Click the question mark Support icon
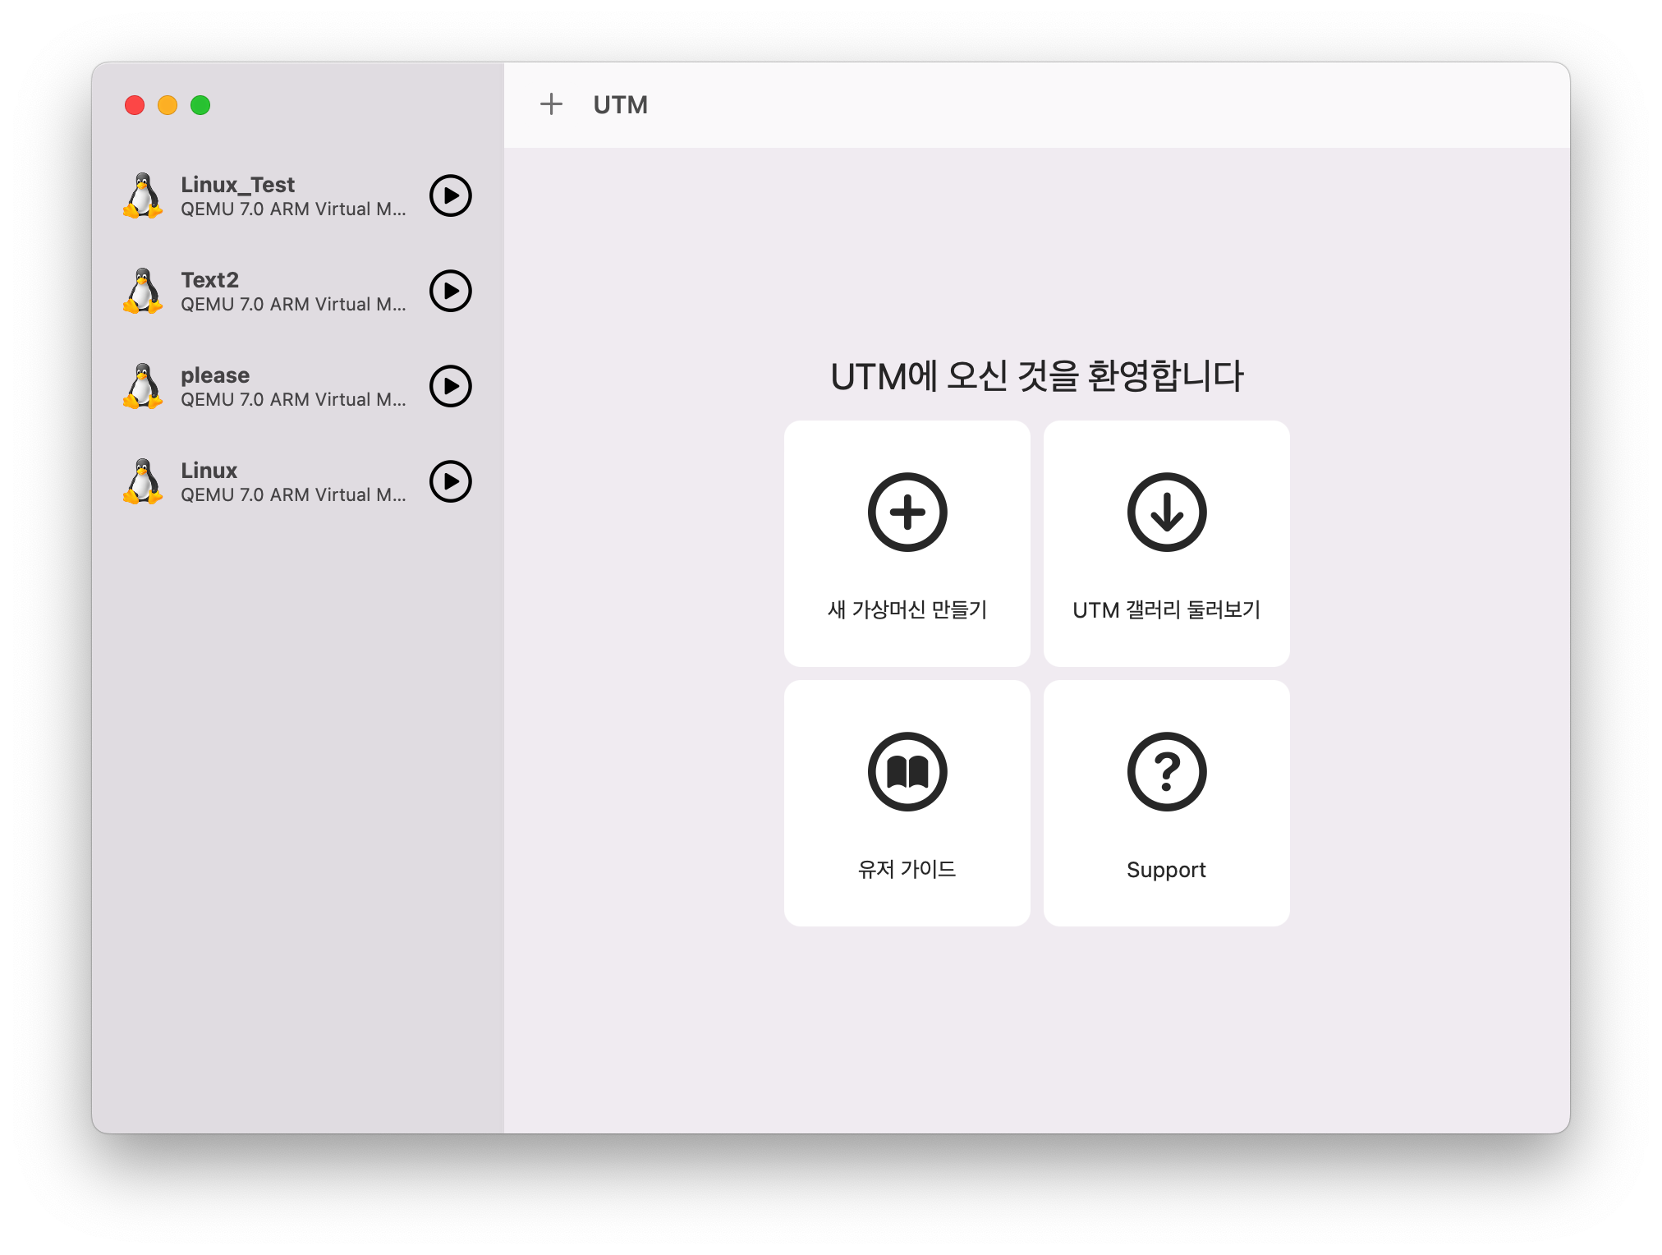The image size is (1662, 1255). pyautogui.click(x=1166, y=772)
